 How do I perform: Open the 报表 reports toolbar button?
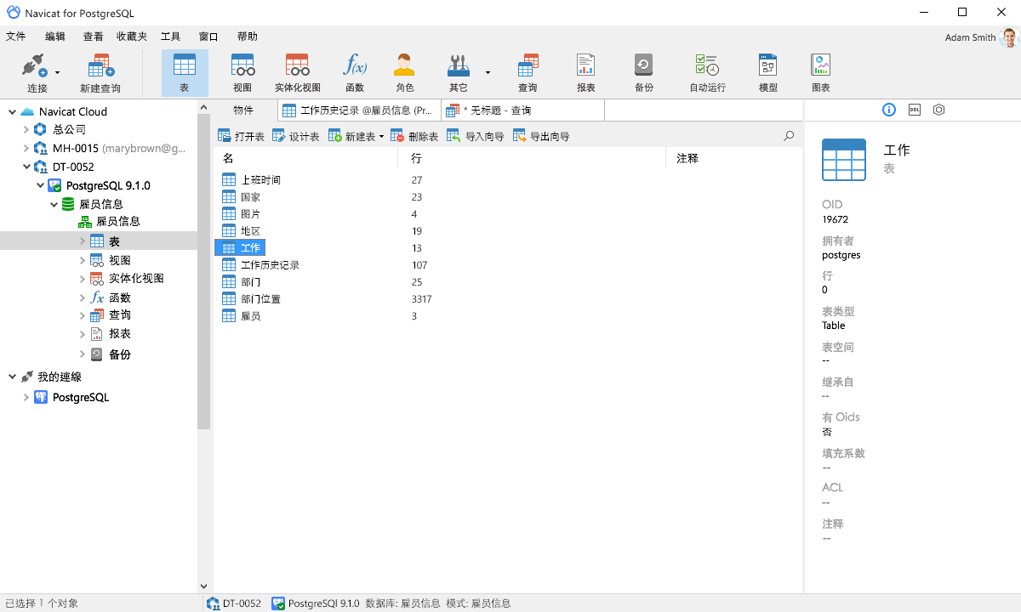(x=586, y=73)
